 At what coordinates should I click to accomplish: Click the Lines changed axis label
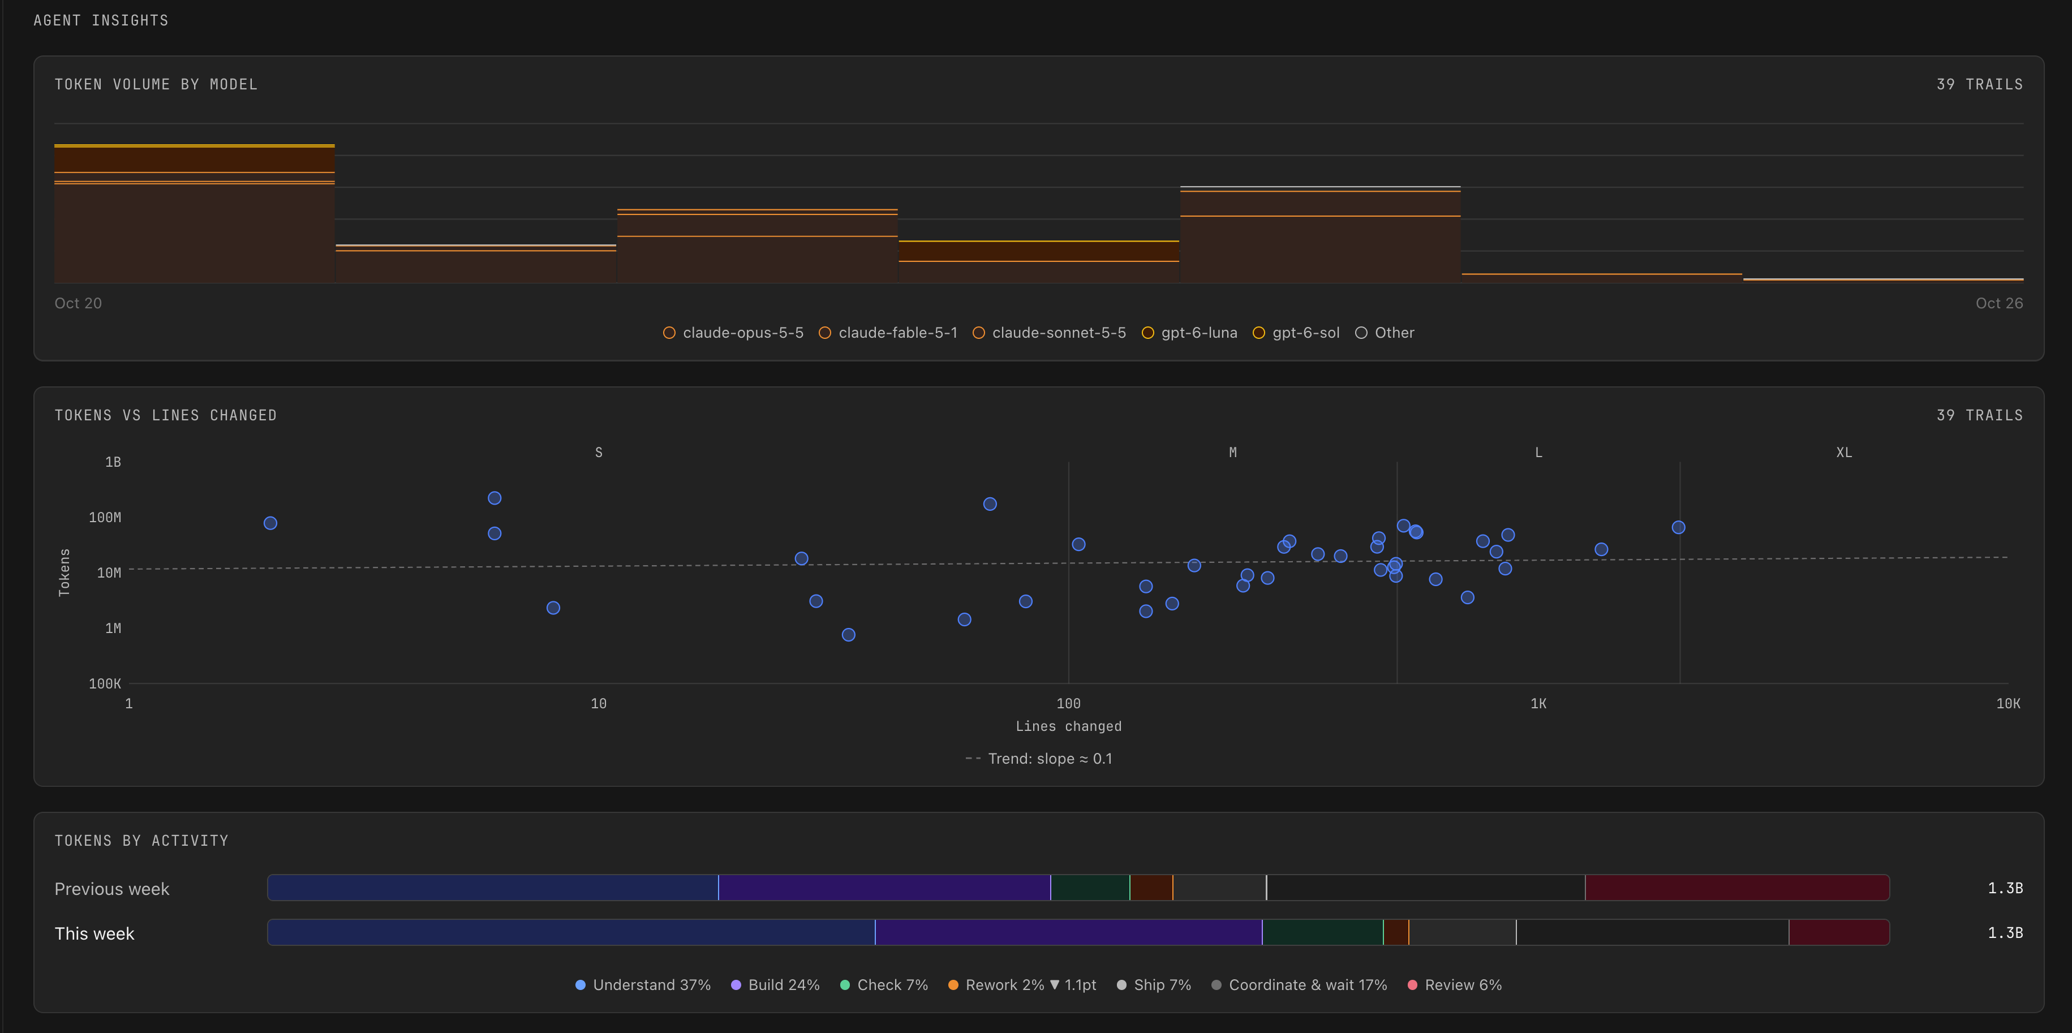point(1068,726)
